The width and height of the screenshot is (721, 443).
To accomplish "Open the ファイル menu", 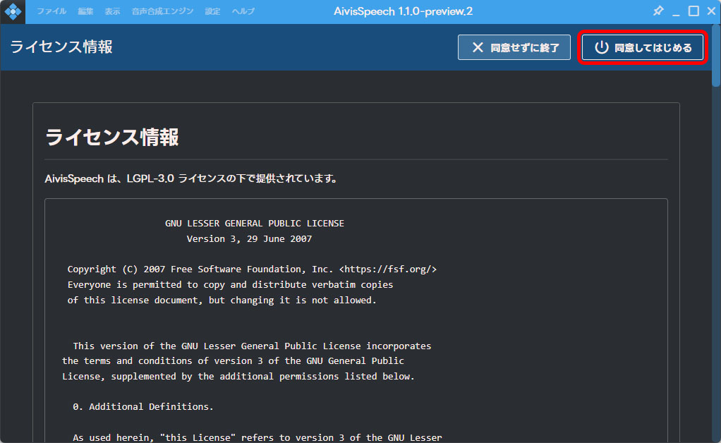I will (x=51, y=11).
